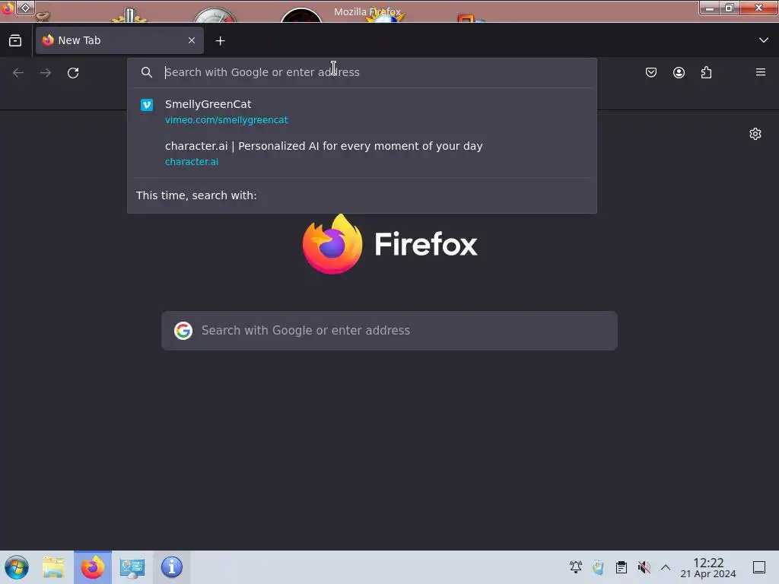This screenshot has height=584, width=779.
Task: Select the Firefox taskbar button
Action: 93,567
